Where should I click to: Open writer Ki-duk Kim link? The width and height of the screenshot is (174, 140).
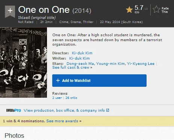click(x=79, y=58)
